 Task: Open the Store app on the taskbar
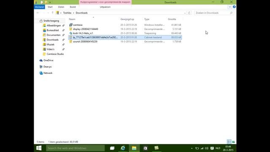[145, 148]
